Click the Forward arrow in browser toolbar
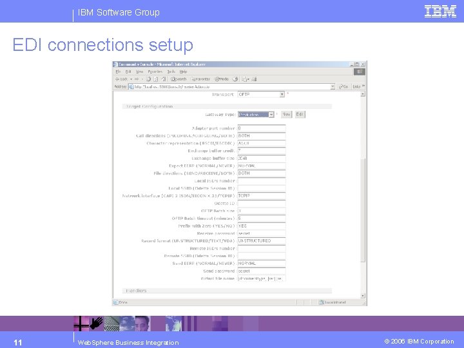Image resolution: width=464 pixels, height=348 pixels. (x=137, y=79)
